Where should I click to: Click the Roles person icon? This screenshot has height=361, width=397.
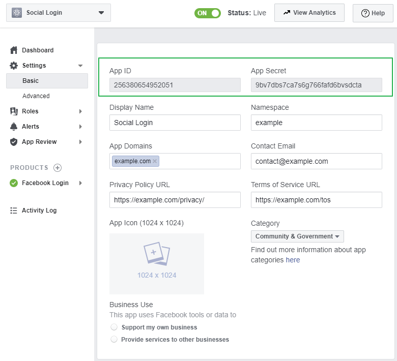(x=14, y=111)
